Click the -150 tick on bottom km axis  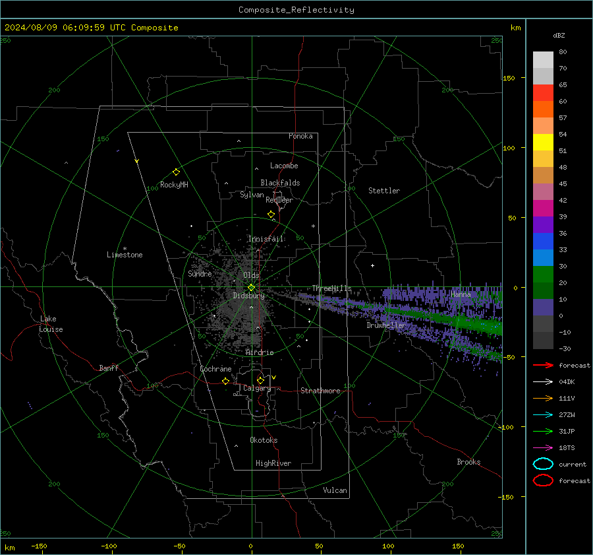click(39, 546)
